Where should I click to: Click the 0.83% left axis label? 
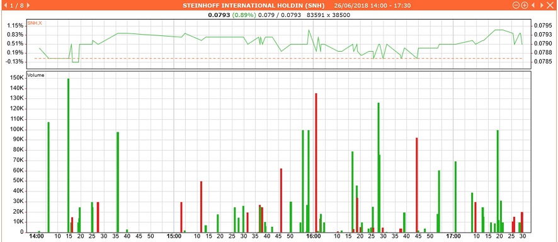15,35
